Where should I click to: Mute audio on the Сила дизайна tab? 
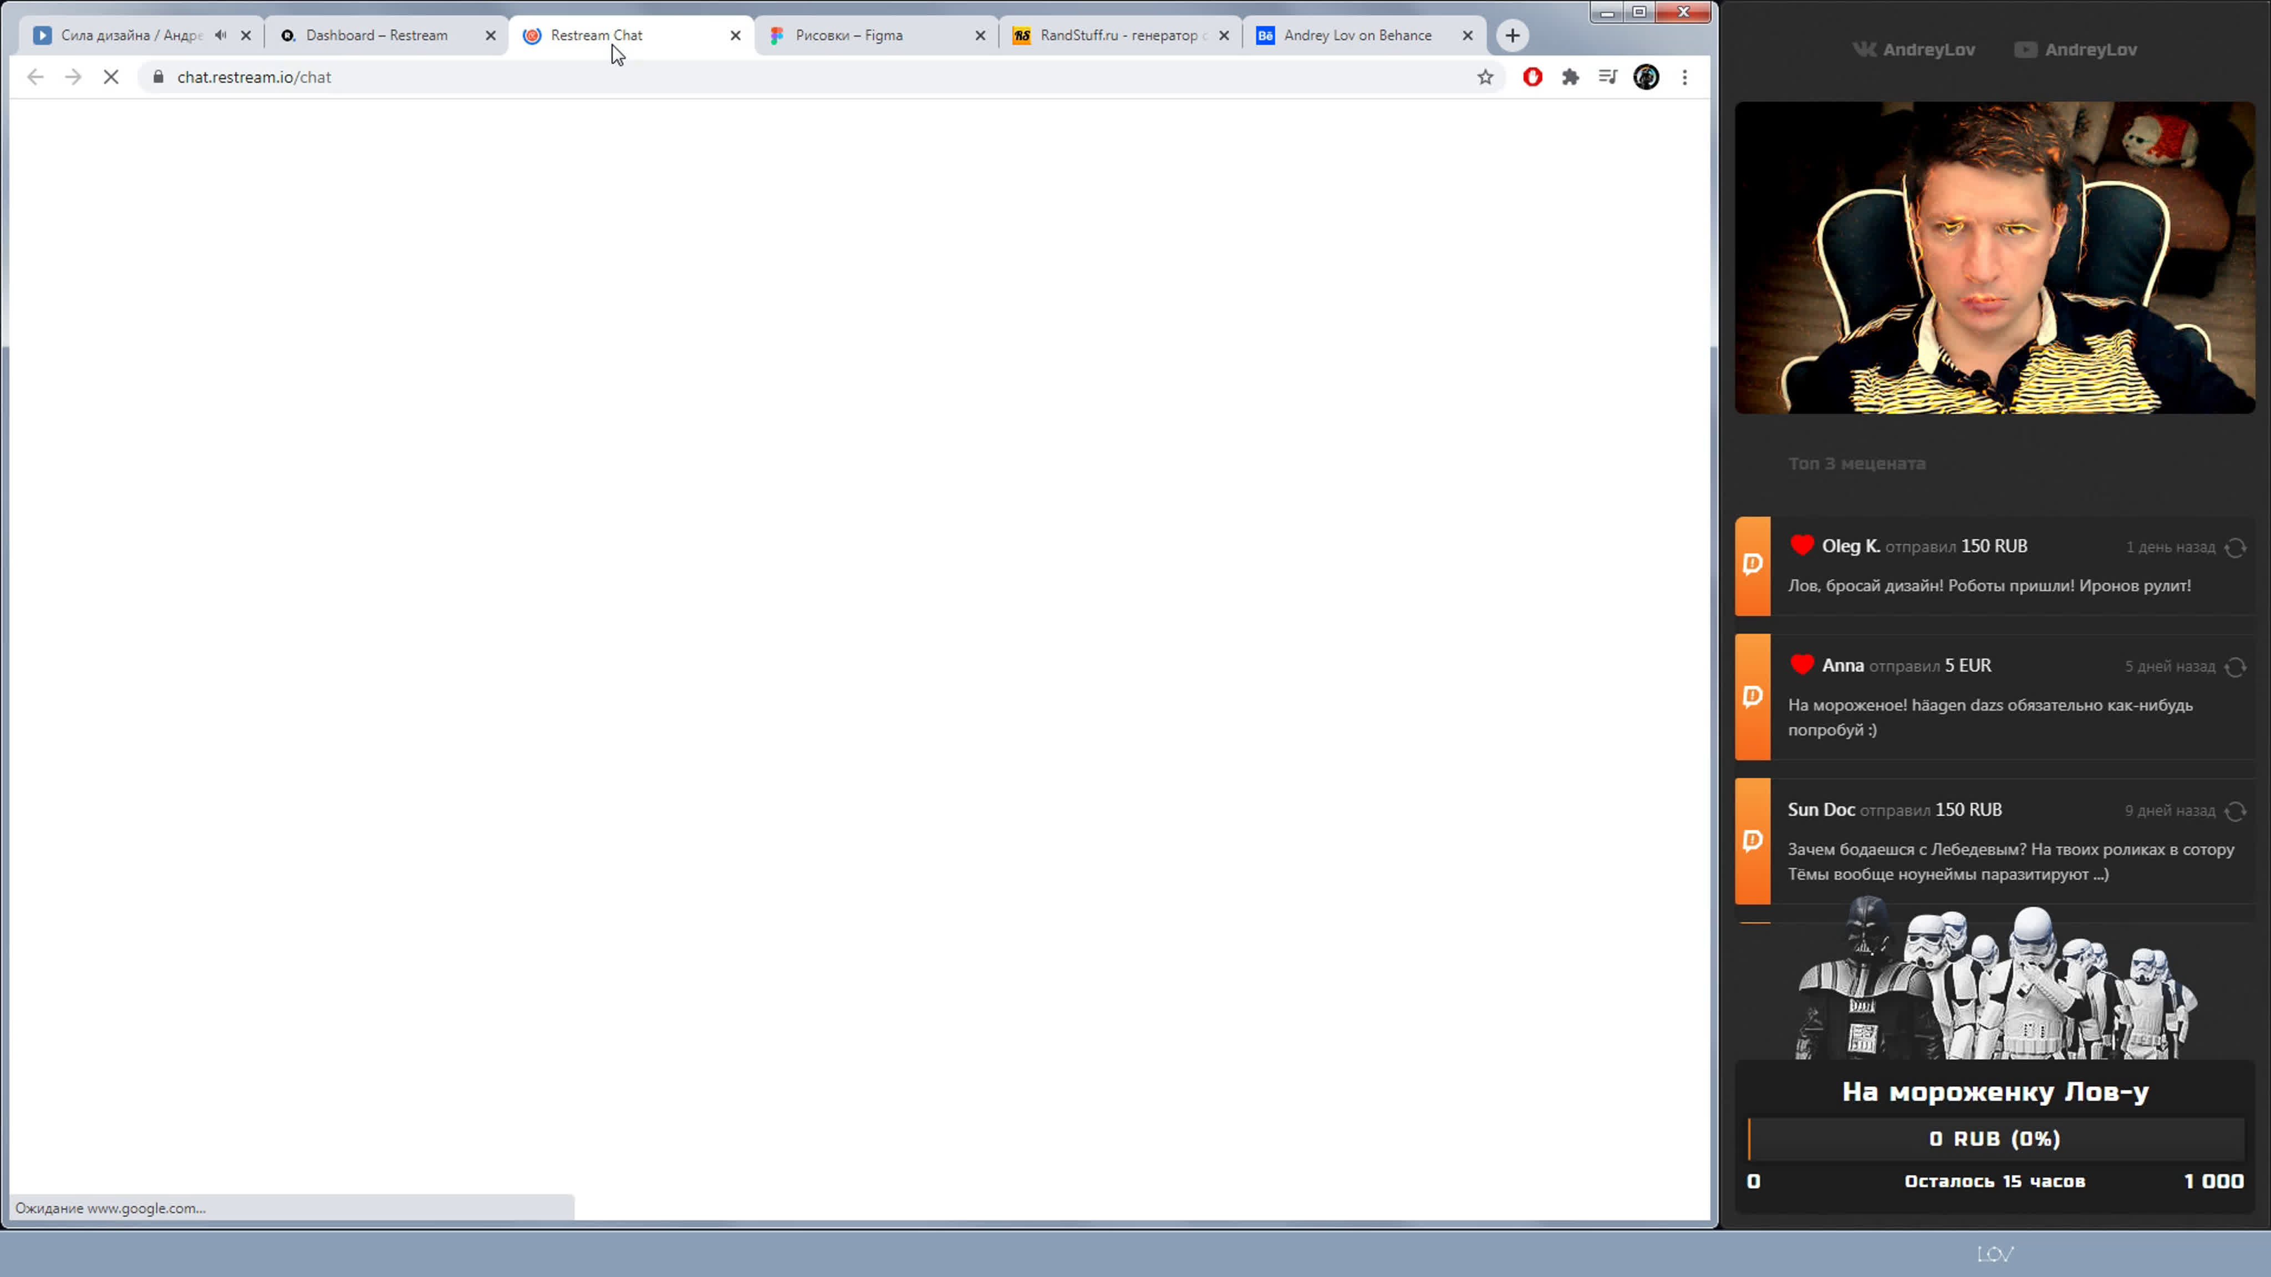tap(221, 35)
